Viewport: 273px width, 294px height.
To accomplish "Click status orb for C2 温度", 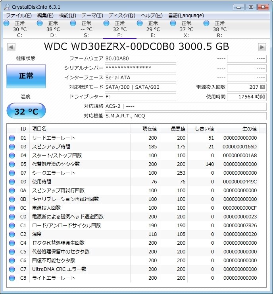I will [x=12, y=234].
